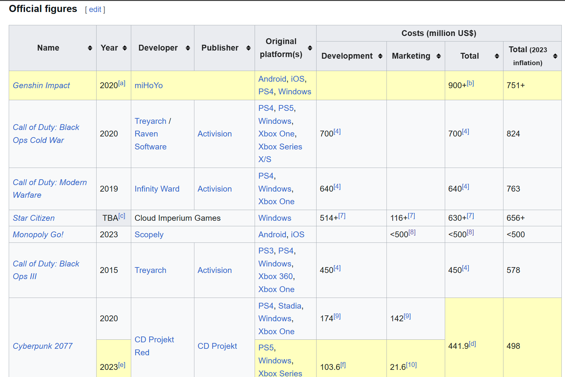Visit the Infinity Ward developer page
565x377 pixels.
tap(157, 189)
